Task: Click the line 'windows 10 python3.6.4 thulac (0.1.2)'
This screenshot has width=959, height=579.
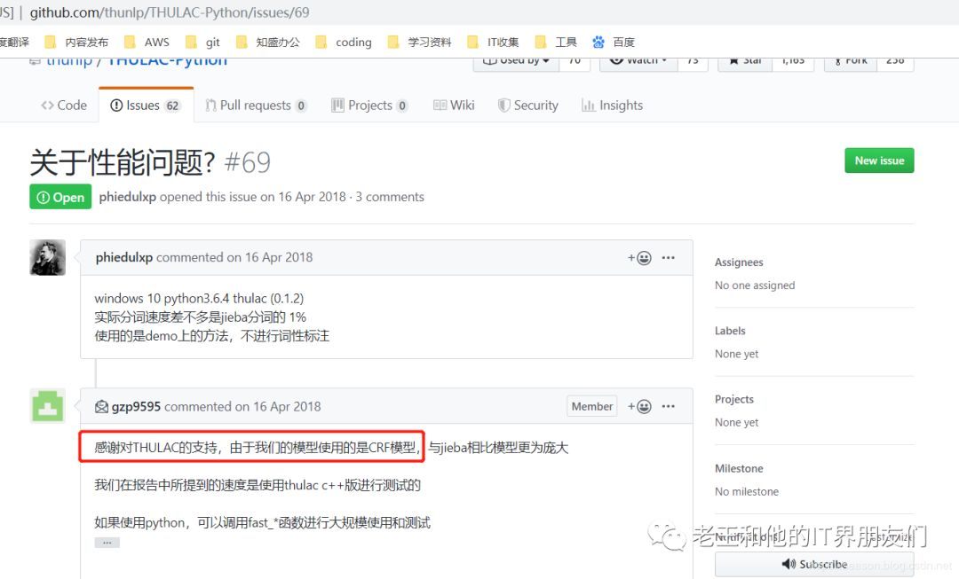Action: pos(199,298)
